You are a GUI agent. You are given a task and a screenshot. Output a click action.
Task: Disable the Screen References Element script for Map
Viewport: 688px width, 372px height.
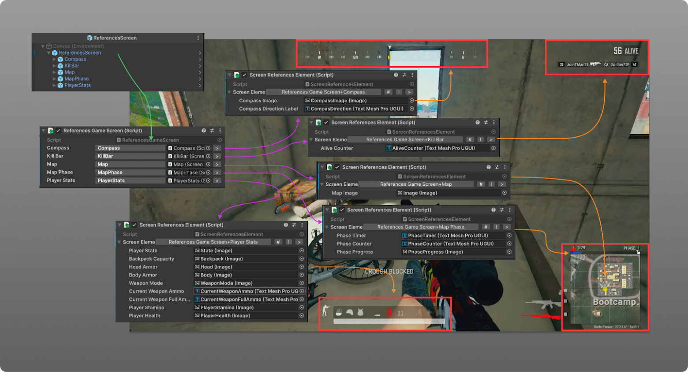coord(337,167)
